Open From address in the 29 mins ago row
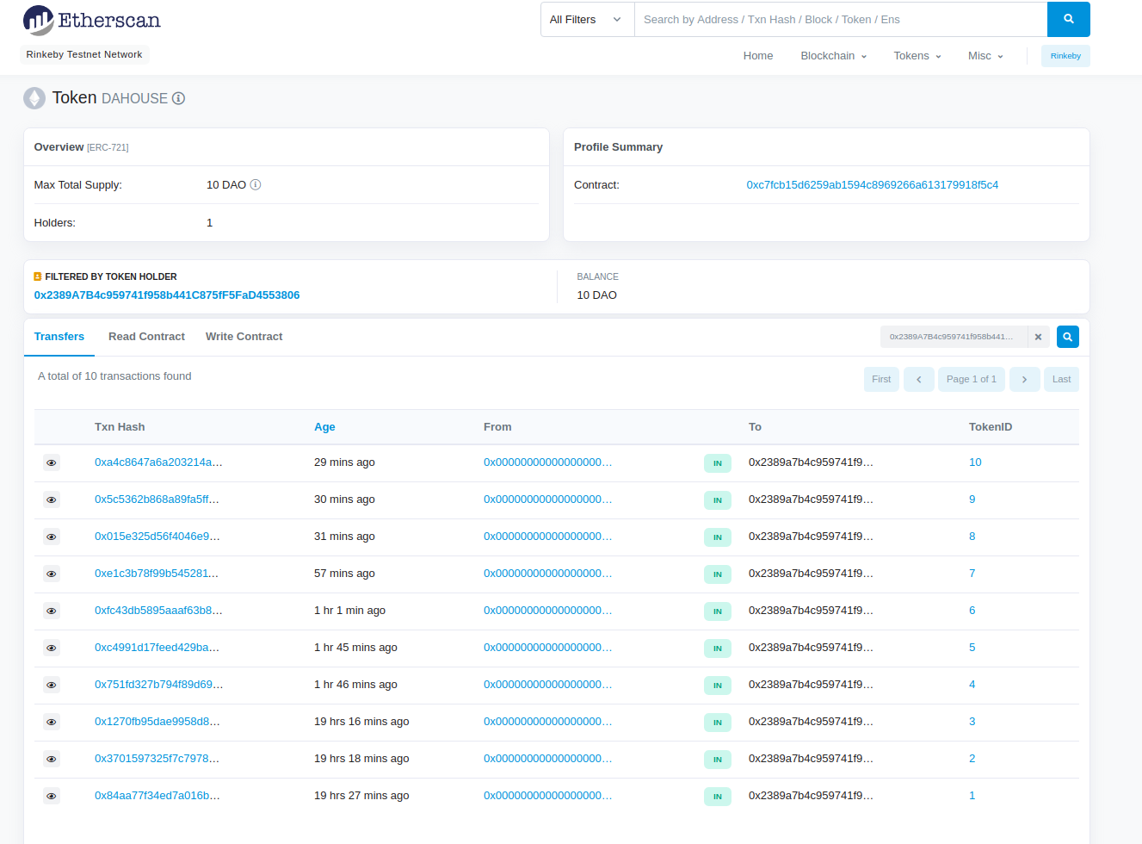Screen dimensions: 1142x844 (548, 462)
